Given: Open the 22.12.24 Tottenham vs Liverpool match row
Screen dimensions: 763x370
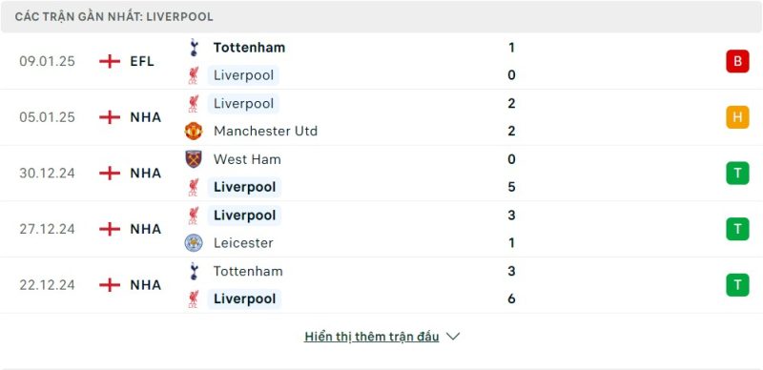Looking at the screenshot, I should click(381, 285).
